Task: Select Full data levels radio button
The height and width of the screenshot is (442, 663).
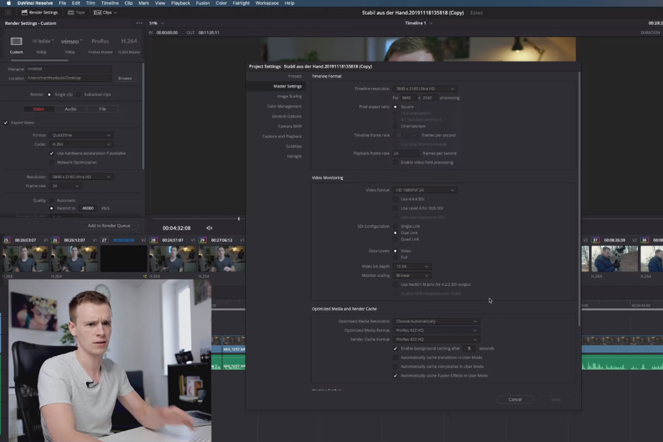Action: [x=395, y=257]
